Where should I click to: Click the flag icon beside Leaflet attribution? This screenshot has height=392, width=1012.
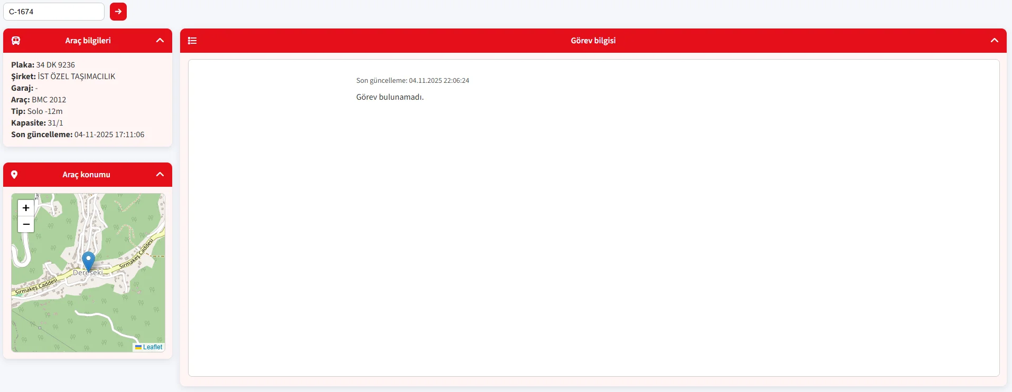[138, 347]
